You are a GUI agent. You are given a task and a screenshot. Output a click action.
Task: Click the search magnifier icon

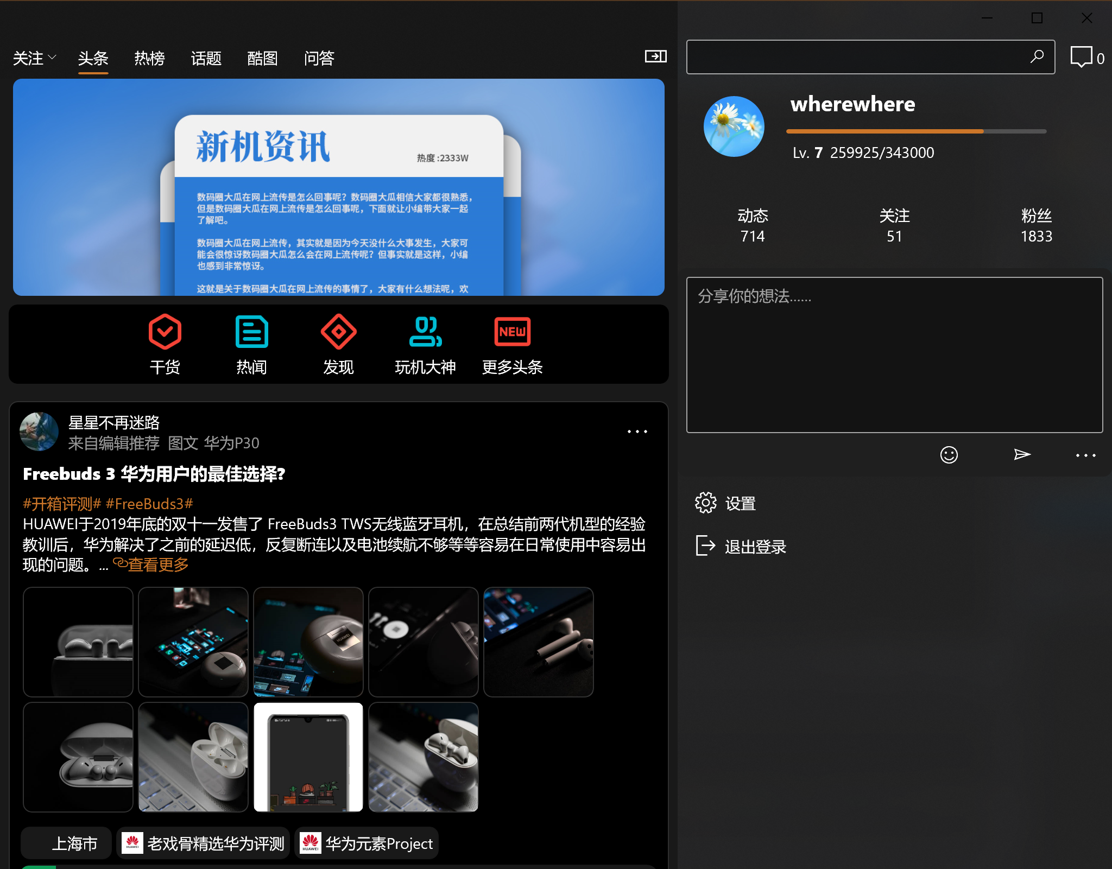1037,56
